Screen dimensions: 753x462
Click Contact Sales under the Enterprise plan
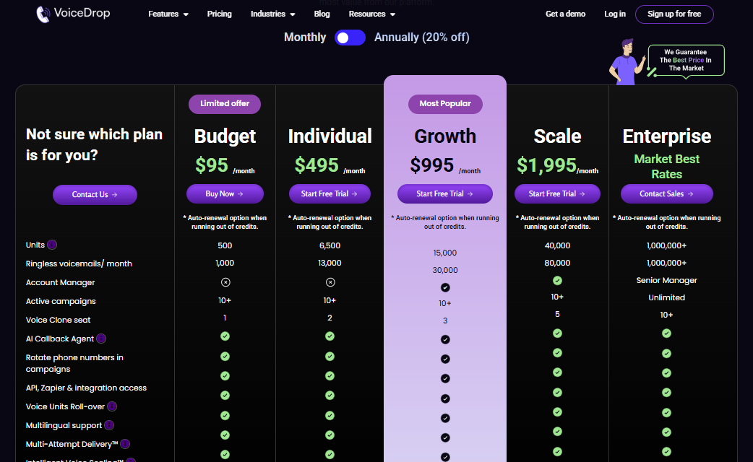[x=666, y=193]
